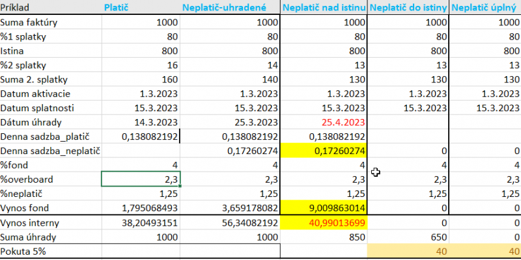Select the red date 25.4.2023 cell
Viewport: 521px width, 260px height.
324,122
